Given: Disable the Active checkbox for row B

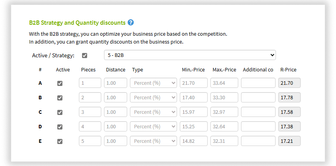Looking at the screenshot, I should 60,98.
